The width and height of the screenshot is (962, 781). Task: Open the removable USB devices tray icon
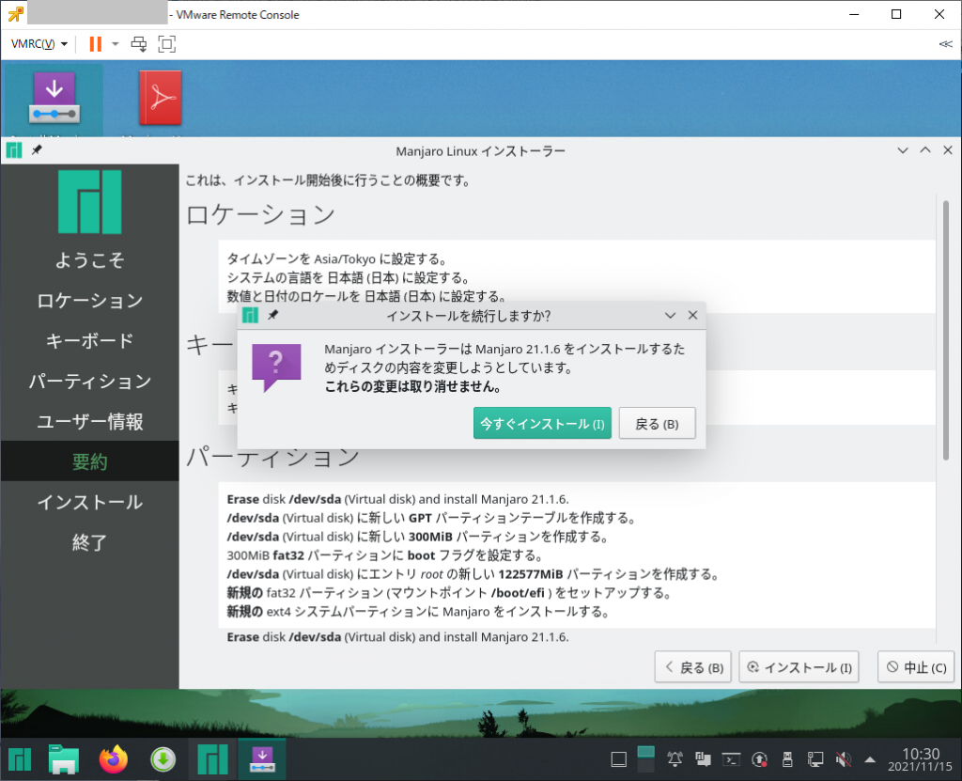point(788,760)
